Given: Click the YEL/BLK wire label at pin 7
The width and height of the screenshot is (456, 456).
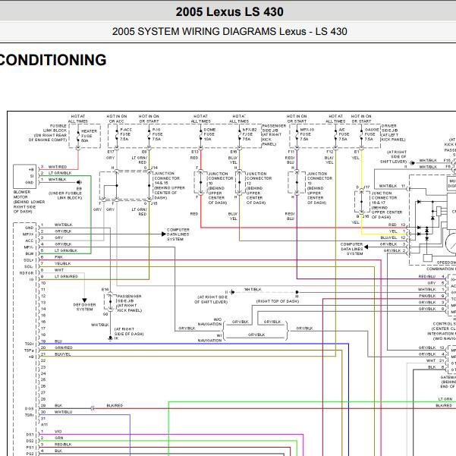Looking at the screenshot, I should tap(63, 263).
